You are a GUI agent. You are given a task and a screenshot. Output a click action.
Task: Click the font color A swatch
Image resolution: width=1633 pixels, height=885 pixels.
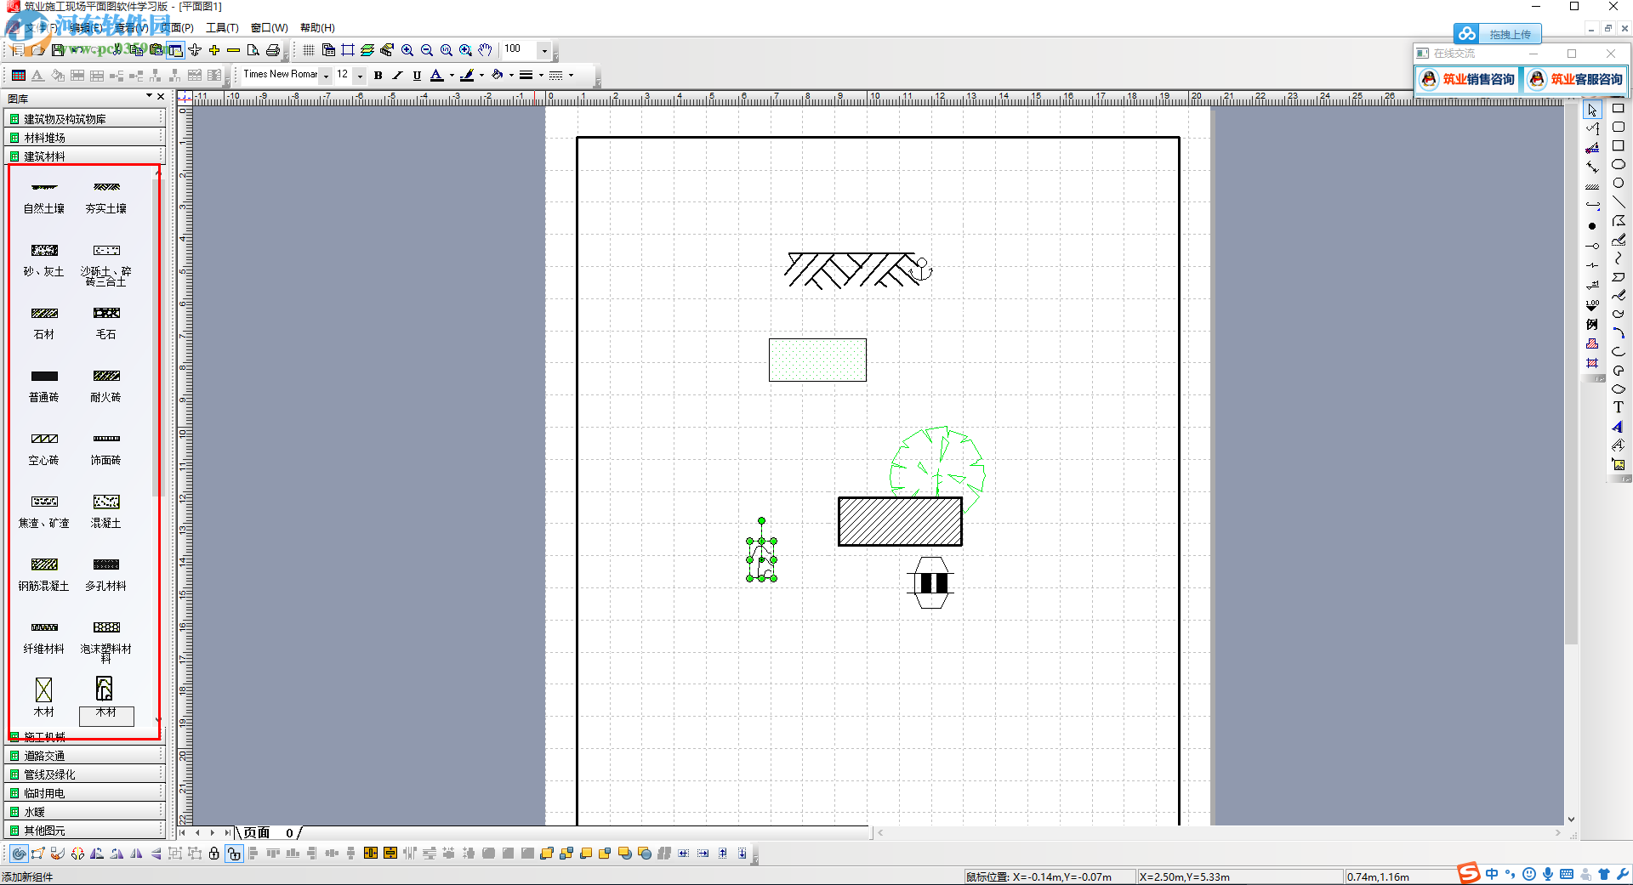(436, 76)
